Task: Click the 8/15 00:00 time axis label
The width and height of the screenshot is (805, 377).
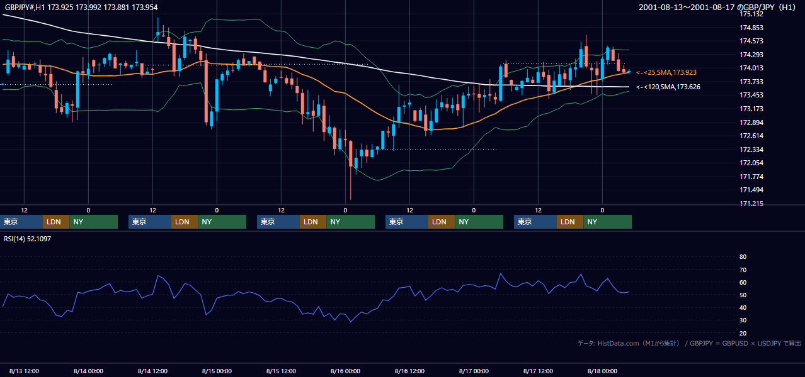Action: coord(217,371)
